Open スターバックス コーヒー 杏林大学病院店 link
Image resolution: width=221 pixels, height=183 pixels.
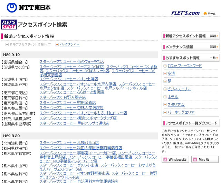tap(71, 108)
